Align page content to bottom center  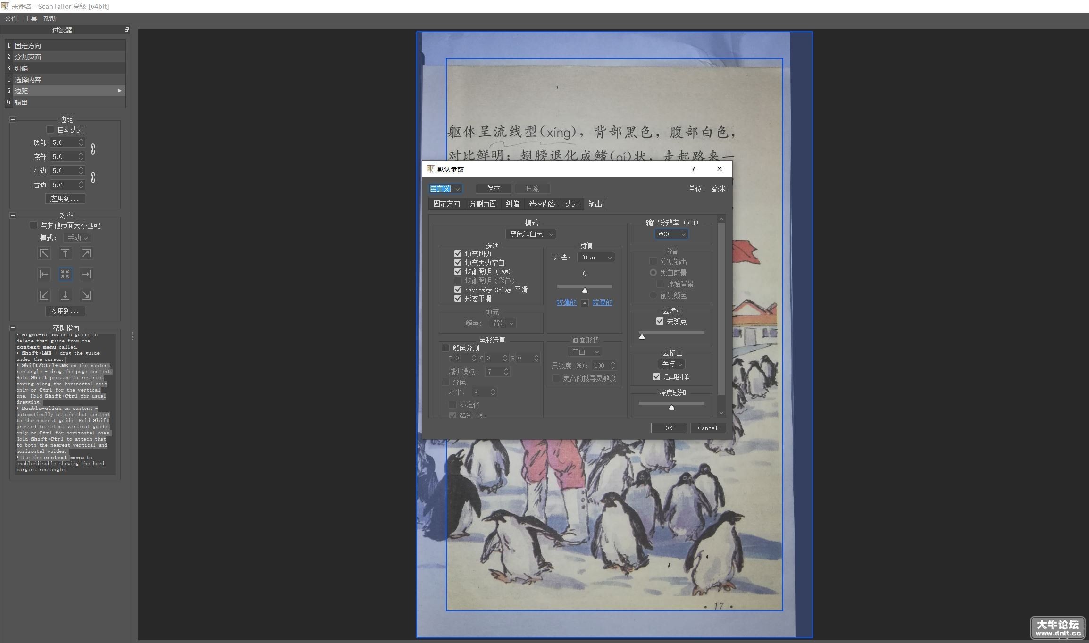pos(65,295)
